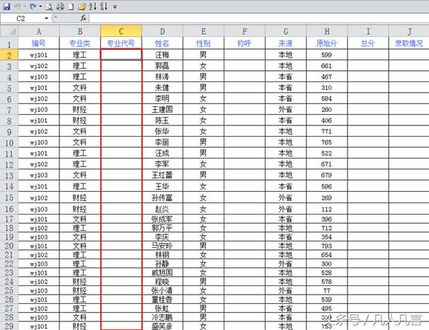Image resolution: width=429 pixels, height=330 pixels.
Task: Select the name cell 郭磊
Action: [x=163, y=66]
